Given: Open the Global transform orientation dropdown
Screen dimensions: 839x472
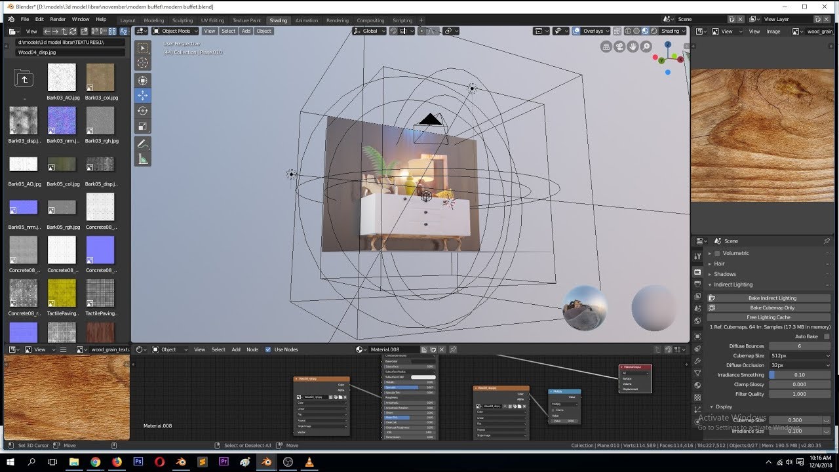Looking at the screenshot, I should (370, 31).
